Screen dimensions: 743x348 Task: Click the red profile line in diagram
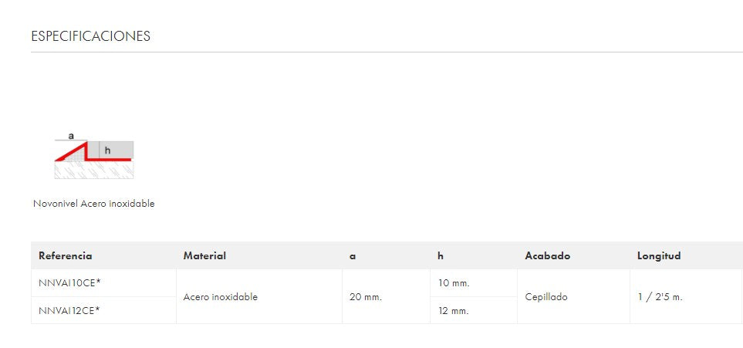point(108,159)
